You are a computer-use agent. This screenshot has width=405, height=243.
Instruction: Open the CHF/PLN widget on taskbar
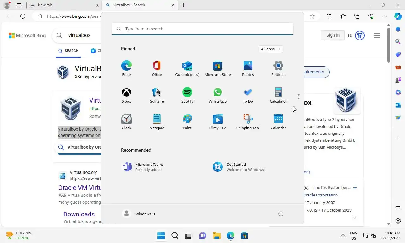[x=19, y=235]
